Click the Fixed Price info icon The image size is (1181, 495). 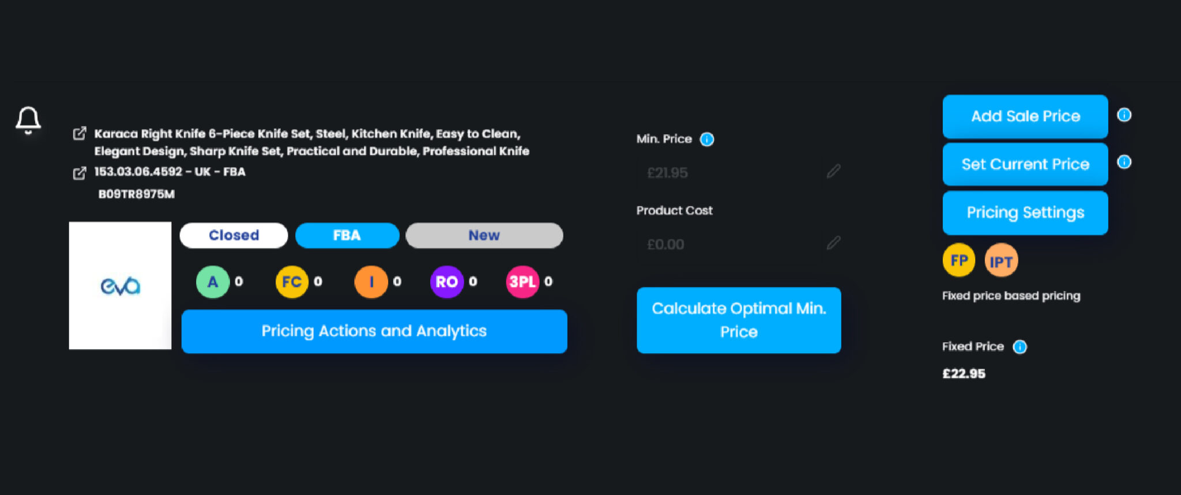point(1020,347)
